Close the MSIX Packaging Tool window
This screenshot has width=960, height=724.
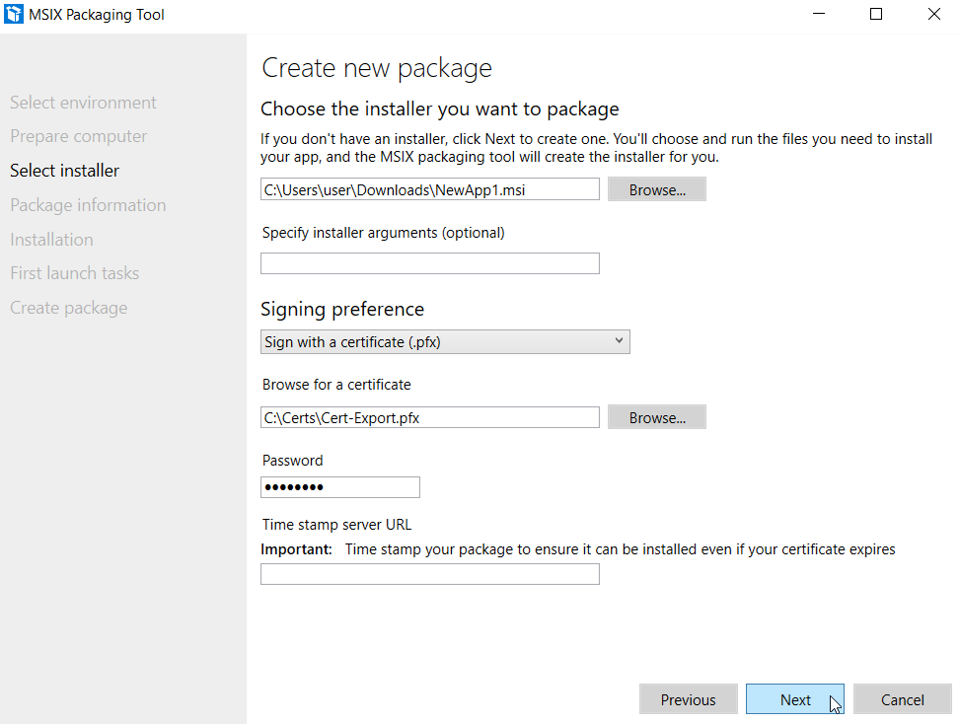(933, 14)
